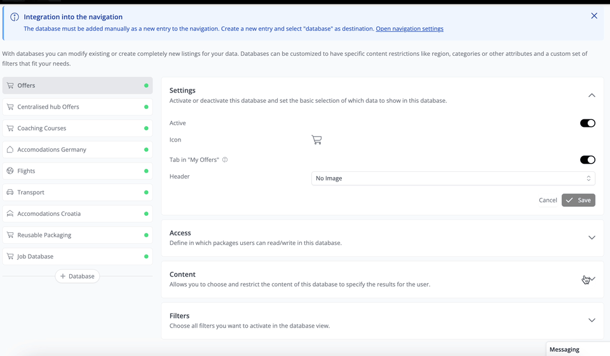
Task: Open the Header No Image dropdown
Action: [452, 178]
